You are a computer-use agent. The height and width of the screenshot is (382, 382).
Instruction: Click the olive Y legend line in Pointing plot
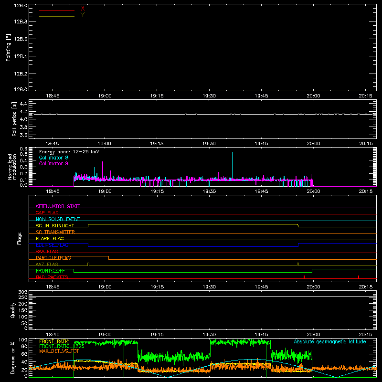(x=57, y=16)
